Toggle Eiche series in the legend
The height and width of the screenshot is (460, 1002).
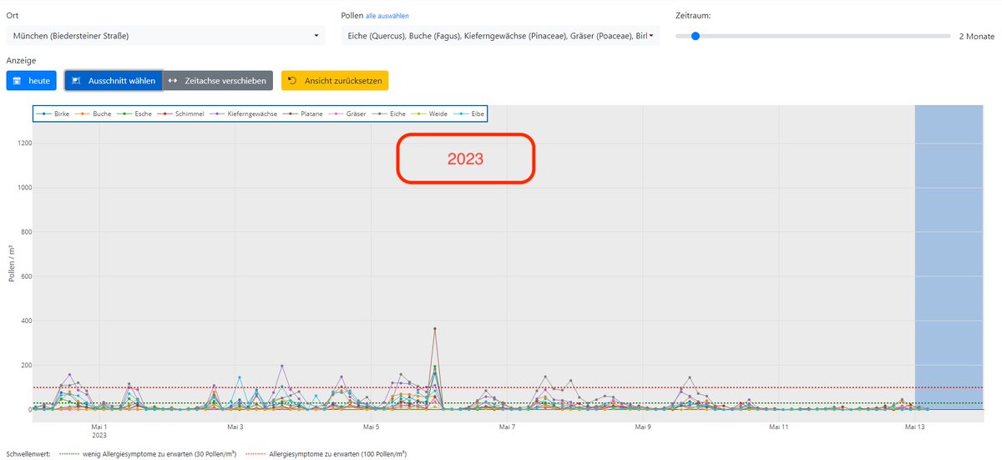click(388, 114)
